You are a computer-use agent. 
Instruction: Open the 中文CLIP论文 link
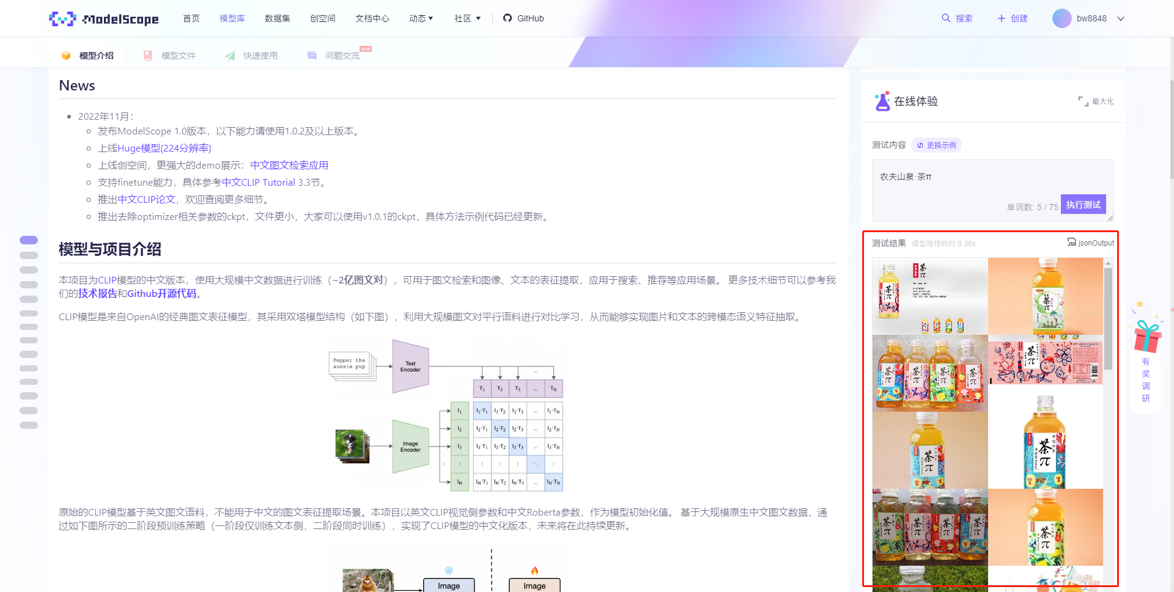click(x=147, y=199)
